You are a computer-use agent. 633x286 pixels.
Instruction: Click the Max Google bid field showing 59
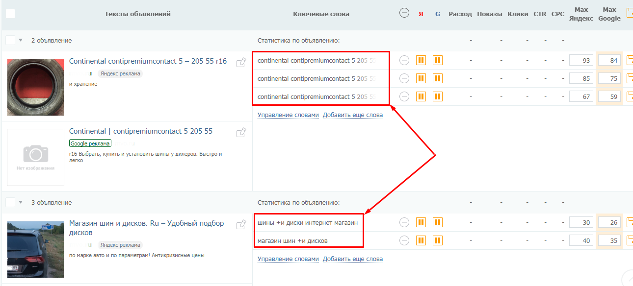(609, 96)
